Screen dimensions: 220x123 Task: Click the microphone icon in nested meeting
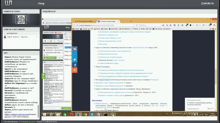(x=45, y=41)
